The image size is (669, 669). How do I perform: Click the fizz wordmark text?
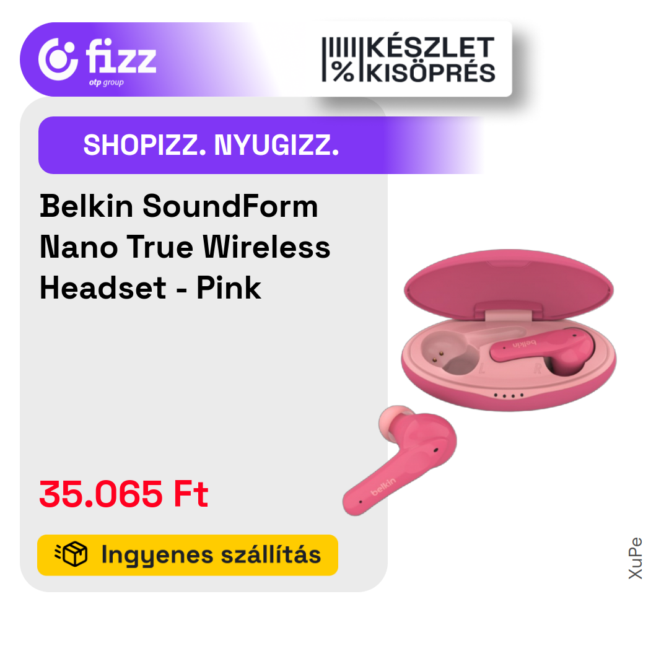(x=121, y=56)
